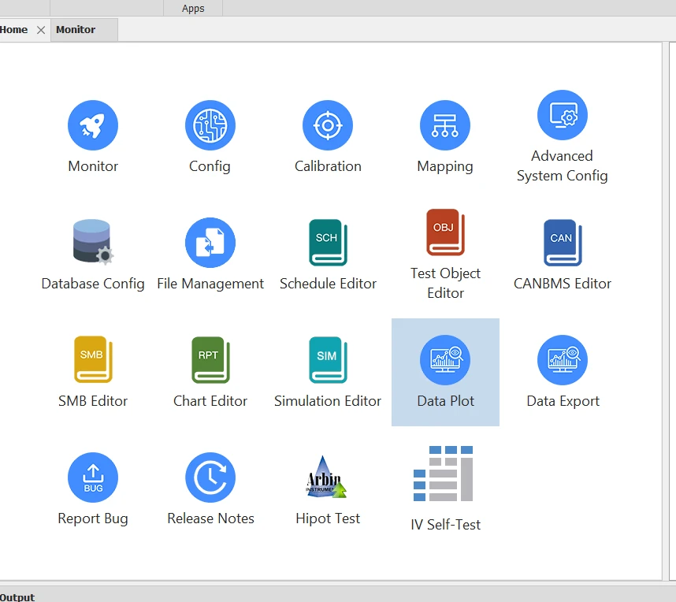
Task: View Release Notes clock icon
Action: [x=210, y=478]
